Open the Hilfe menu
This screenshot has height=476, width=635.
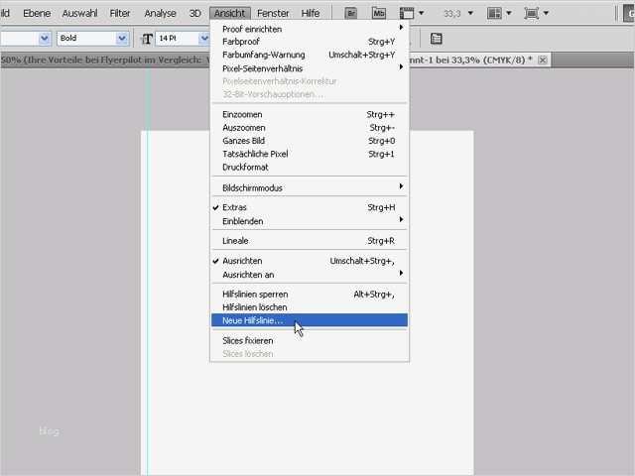pos(311,13)
